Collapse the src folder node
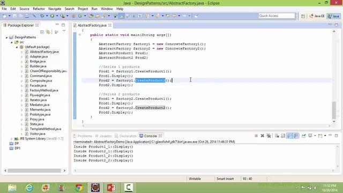Screen dimensions: 343x193 click(x=12, y=42)
